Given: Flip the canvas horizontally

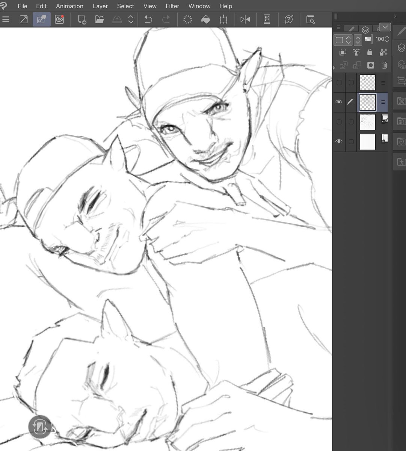Looking at the screenshot, I should (245, 20).
